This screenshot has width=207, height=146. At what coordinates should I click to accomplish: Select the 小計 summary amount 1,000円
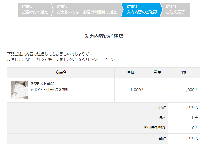click(x=191, y=107)
